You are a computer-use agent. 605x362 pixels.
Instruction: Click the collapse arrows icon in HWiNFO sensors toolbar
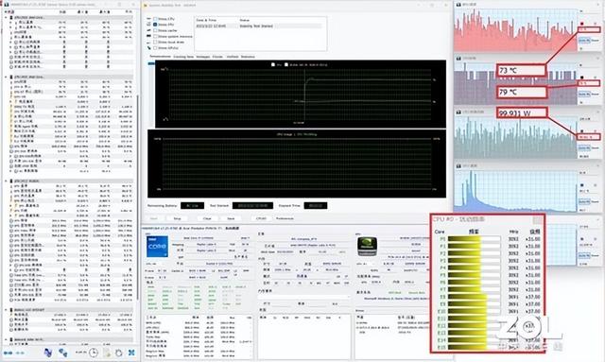(21, 353)
